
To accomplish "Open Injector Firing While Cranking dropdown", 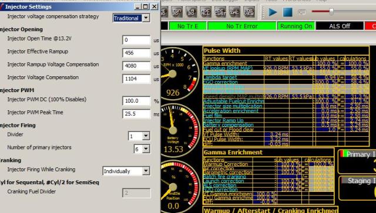I will pyautogui.click(x=146, y=171).
